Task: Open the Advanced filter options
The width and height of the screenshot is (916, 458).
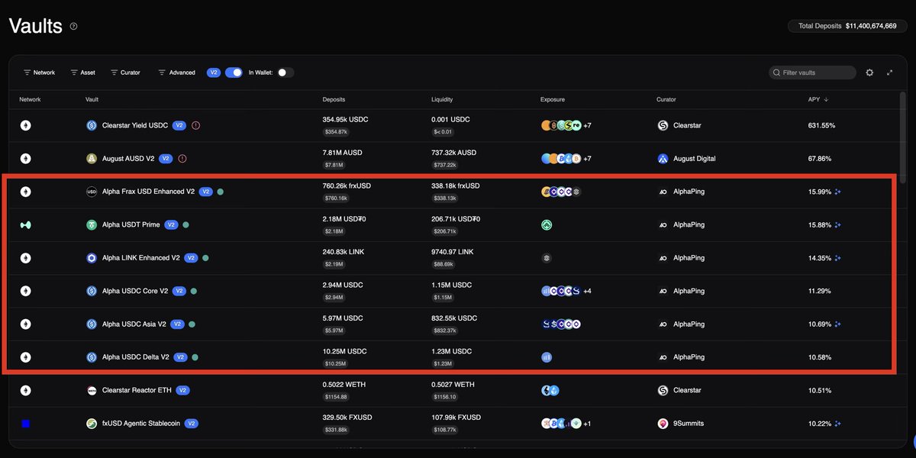Action: pyautogui.click(x=176, y=73)
